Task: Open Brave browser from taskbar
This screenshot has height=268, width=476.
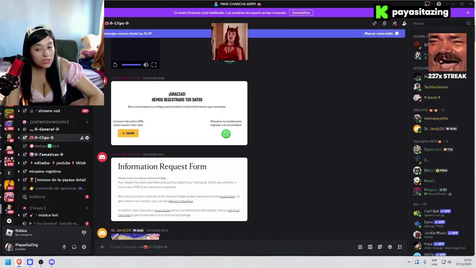Action: coord(19,262)
